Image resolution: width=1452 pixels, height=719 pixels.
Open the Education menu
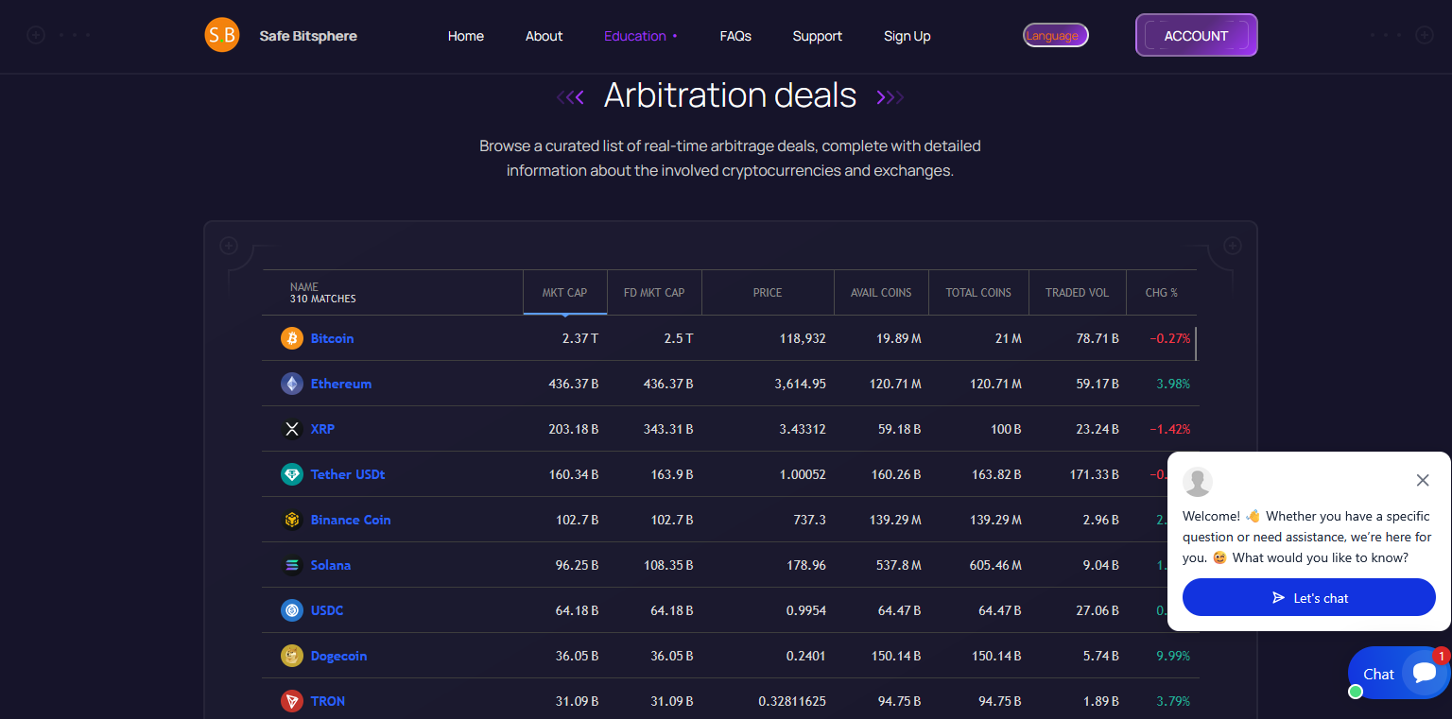[641, 36]
